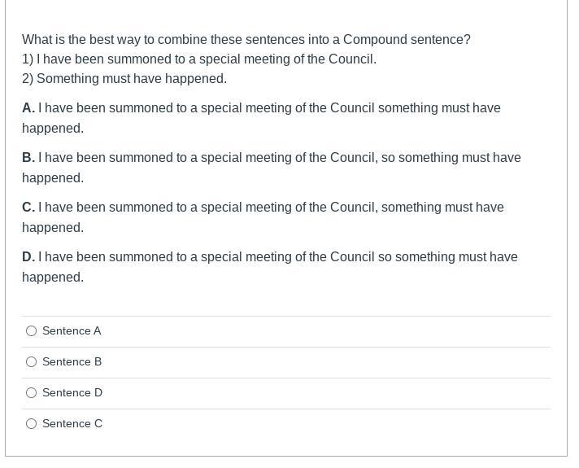Click the bold "D." answer letter
579x468 pixels.
[28, 256]
